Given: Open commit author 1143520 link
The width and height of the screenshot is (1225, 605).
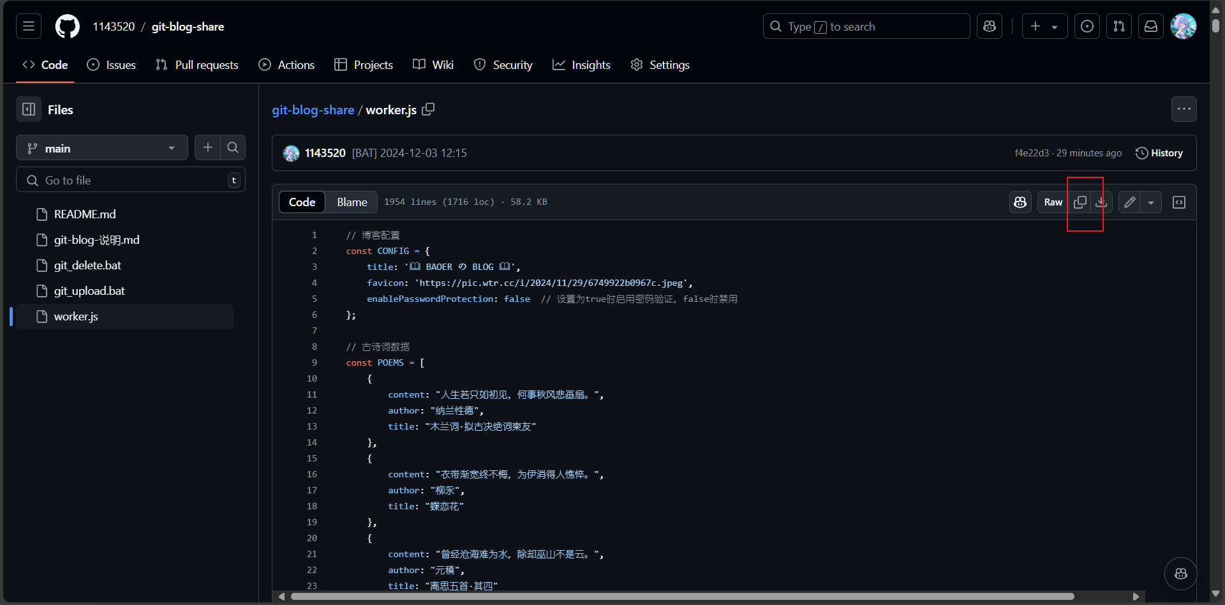Looking at the screenshot, I should (325, 153).
